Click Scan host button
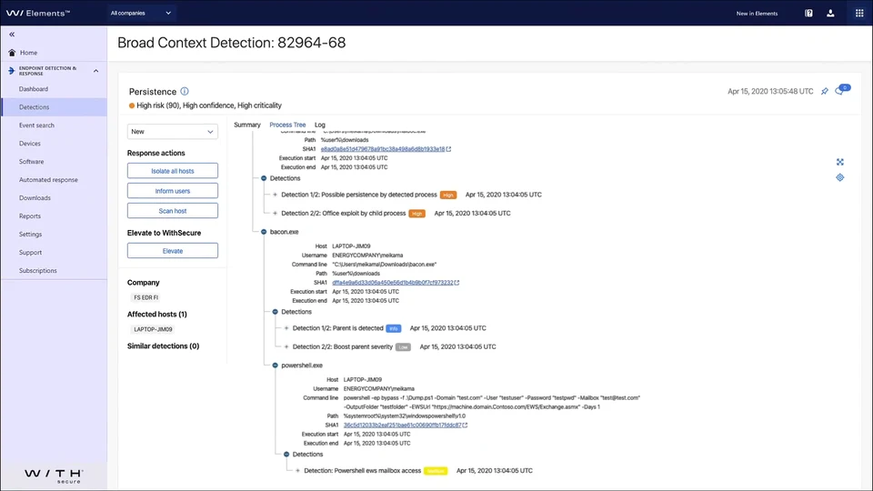873x491 pixels. pos(173,211)
